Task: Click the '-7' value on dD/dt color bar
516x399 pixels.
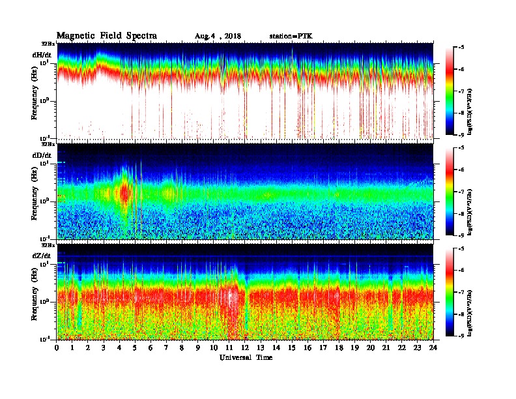Action: point(461,192)
